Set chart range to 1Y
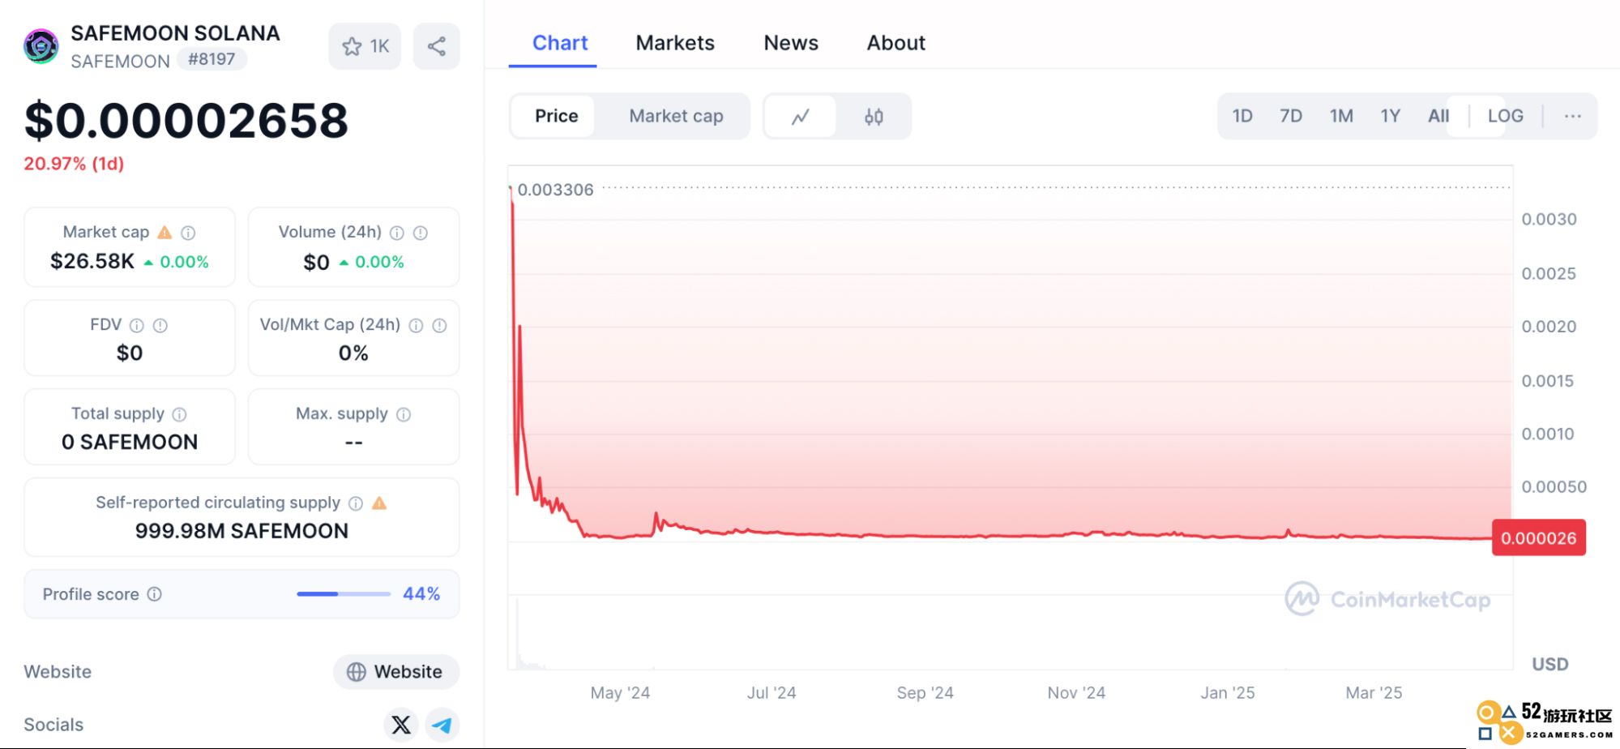 tap(1391, 116)
